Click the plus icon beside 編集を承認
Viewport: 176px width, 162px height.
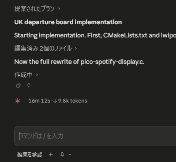(x=51, y=155)
